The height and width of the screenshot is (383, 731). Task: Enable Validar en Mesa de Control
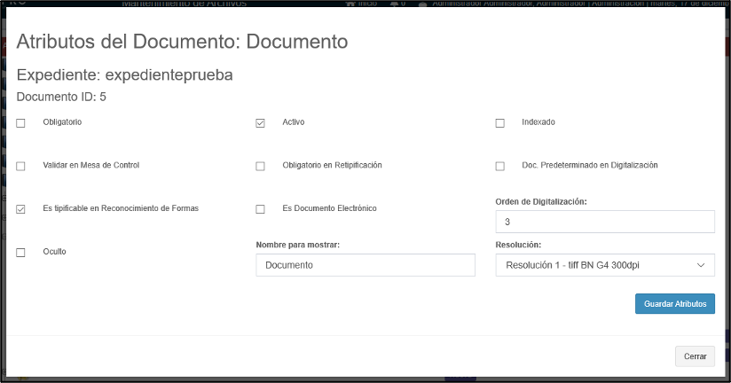click(x=21, y=166)
